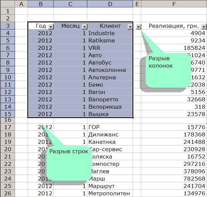This screenshot has width=207, height=197.
Task: Select column D header
Action: 110,4
